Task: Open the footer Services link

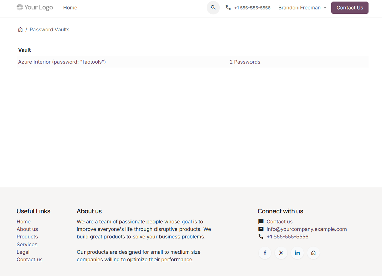Action: [x=27, y=244]
